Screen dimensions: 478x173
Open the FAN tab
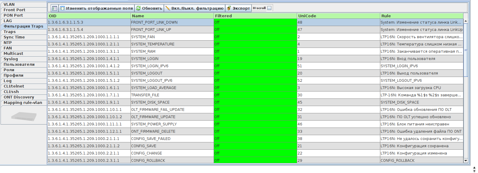(x=24, y=48)
